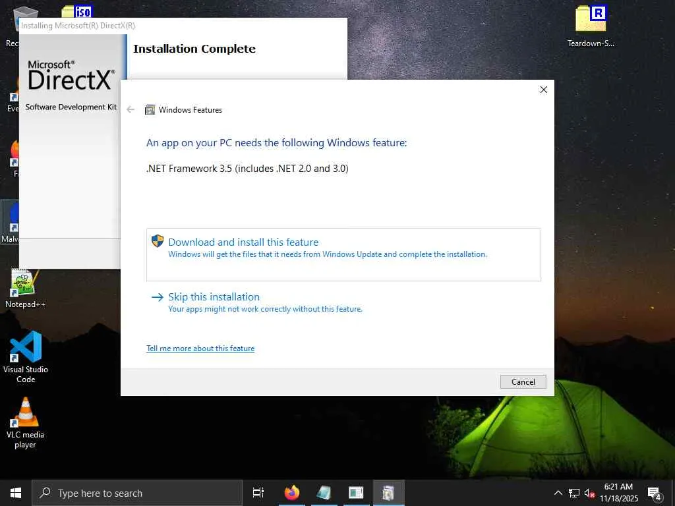Open Task View on the taskbar

pyautogui.click(x=258, y=493)
